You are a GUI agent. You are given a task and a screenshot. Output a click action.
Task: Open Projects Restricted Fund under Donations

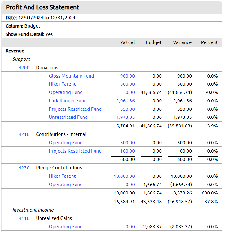[x=75, y=109]
